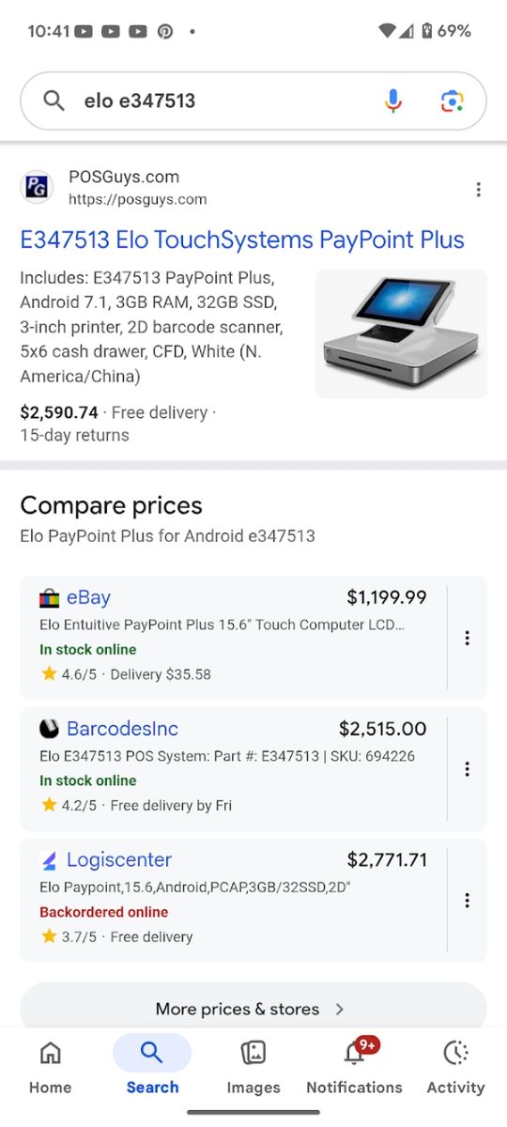Open the Logiscenter store price listing
The height and width of the screenshot is (1127, 507).
pyautogui.click(x=234, y=901)
